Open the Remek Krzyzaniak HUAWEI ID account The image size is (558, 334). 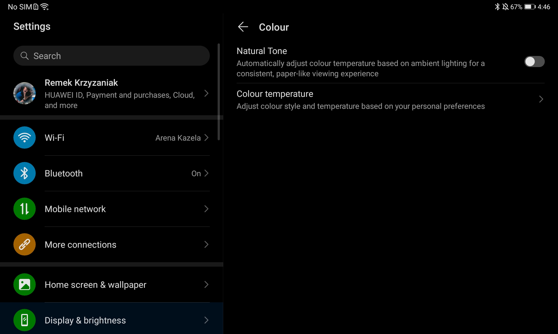point(120,94)
